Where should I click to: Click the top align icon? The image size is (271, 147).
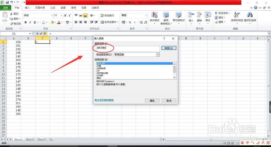point(76,15)
